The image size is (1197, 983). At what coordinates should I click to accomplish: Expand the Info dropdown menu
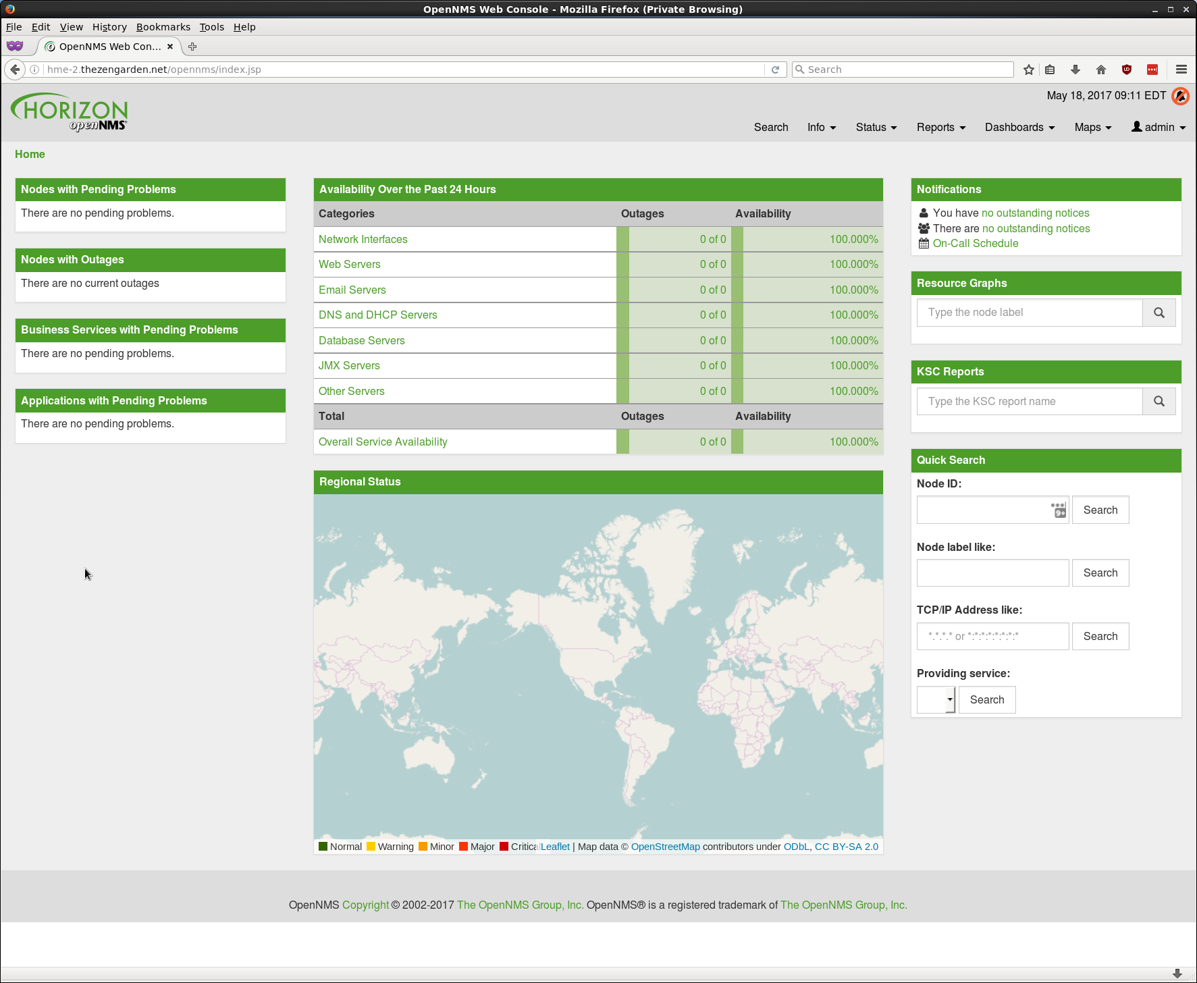[x=822, y=127]
